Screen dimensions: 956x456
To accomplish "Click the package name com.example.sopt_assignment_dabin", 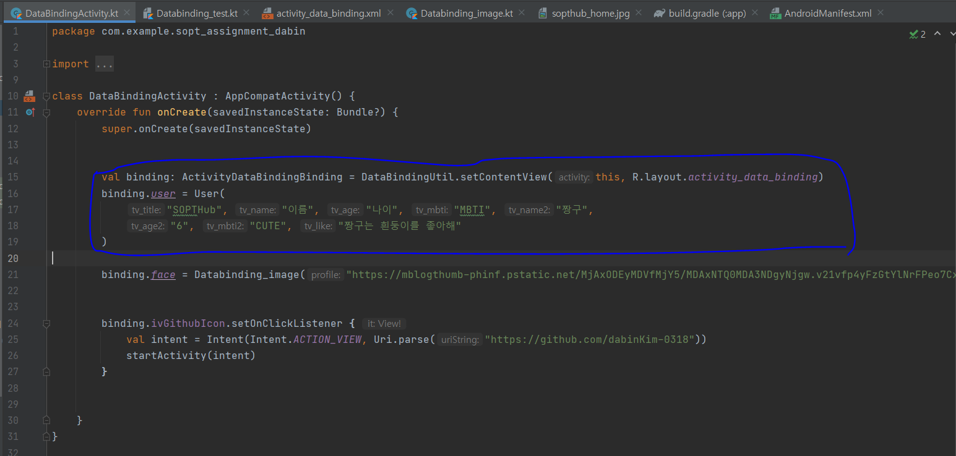I will pos(204,32).
